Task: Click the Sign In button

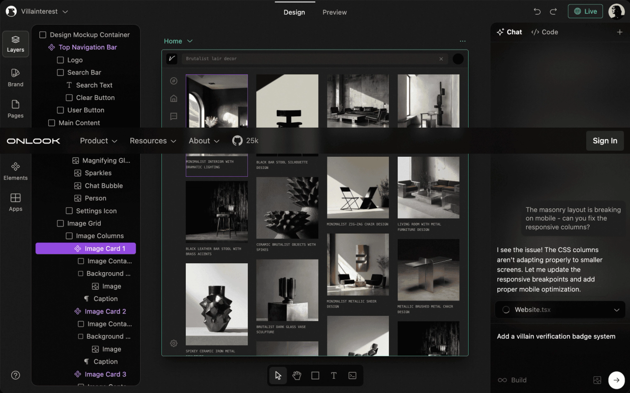Action: tap(605, 140)
